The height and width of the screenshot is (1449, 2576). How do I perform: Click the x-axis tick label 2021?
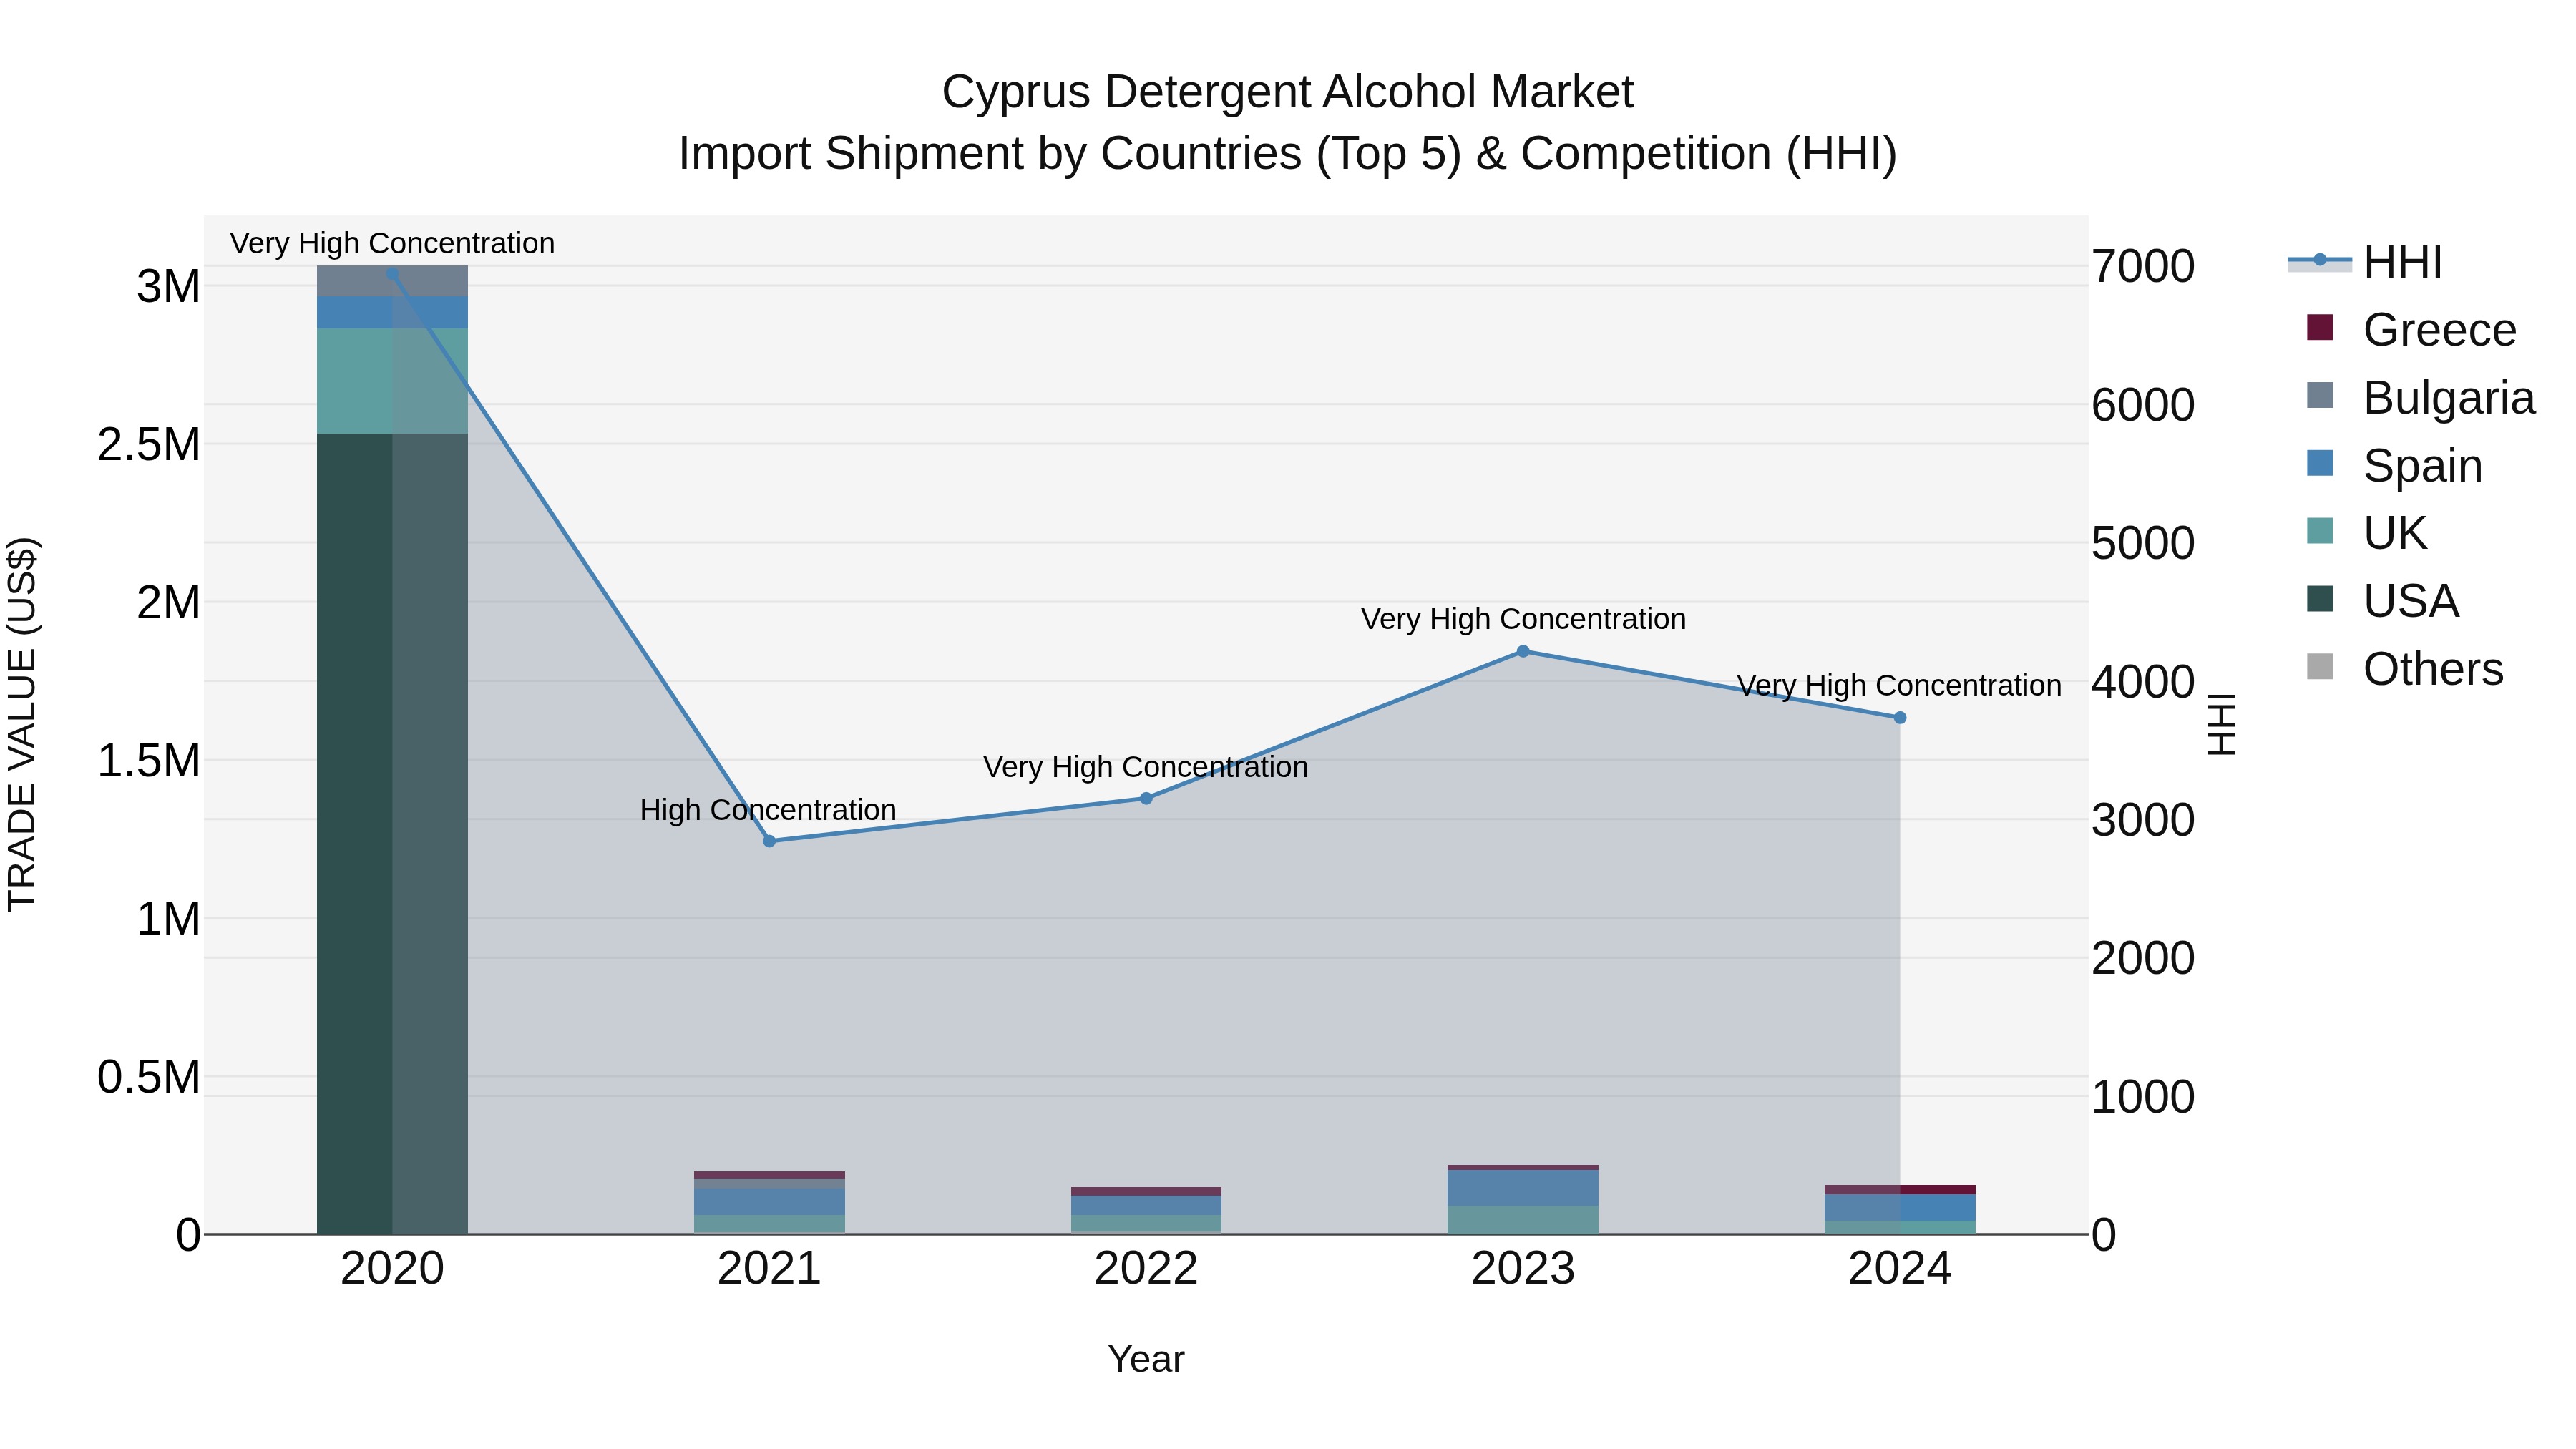(769, 1269)
